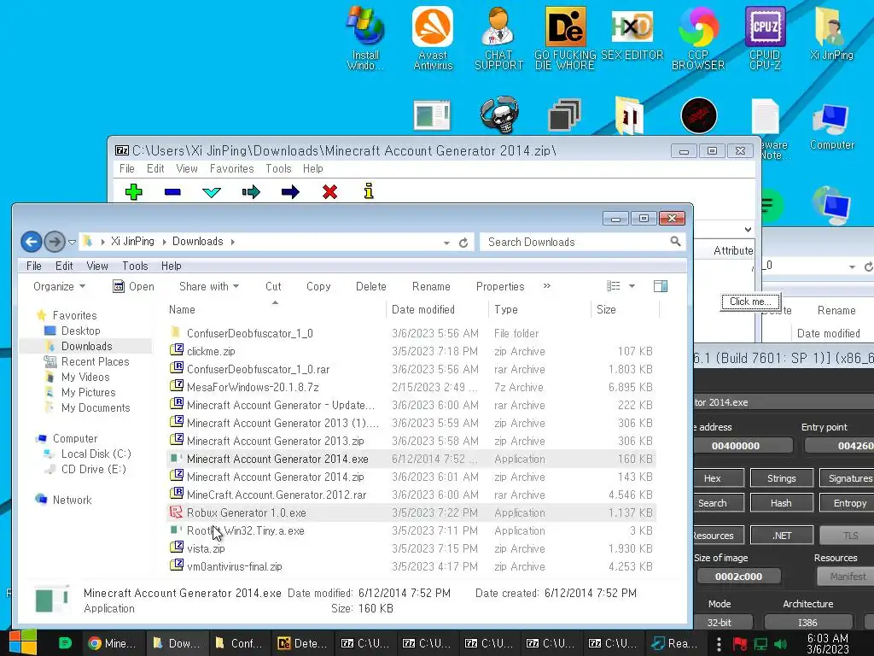Click the green Add plus icon in 7-Zip
874x656 pixels.
click(134, 192)
